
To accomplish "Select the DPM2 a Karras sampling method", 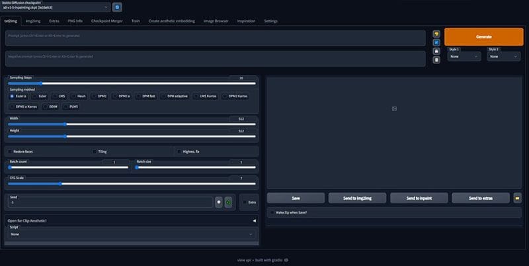I will pos(23,107).
